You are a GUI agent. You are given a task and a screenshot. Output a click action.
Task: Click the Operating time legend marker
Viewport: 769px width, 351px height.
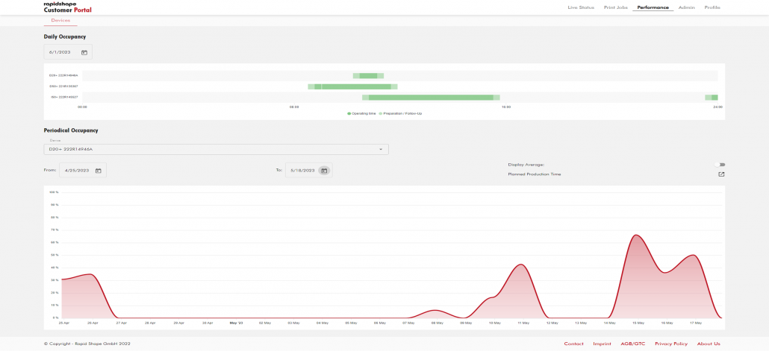coord(349,113)
